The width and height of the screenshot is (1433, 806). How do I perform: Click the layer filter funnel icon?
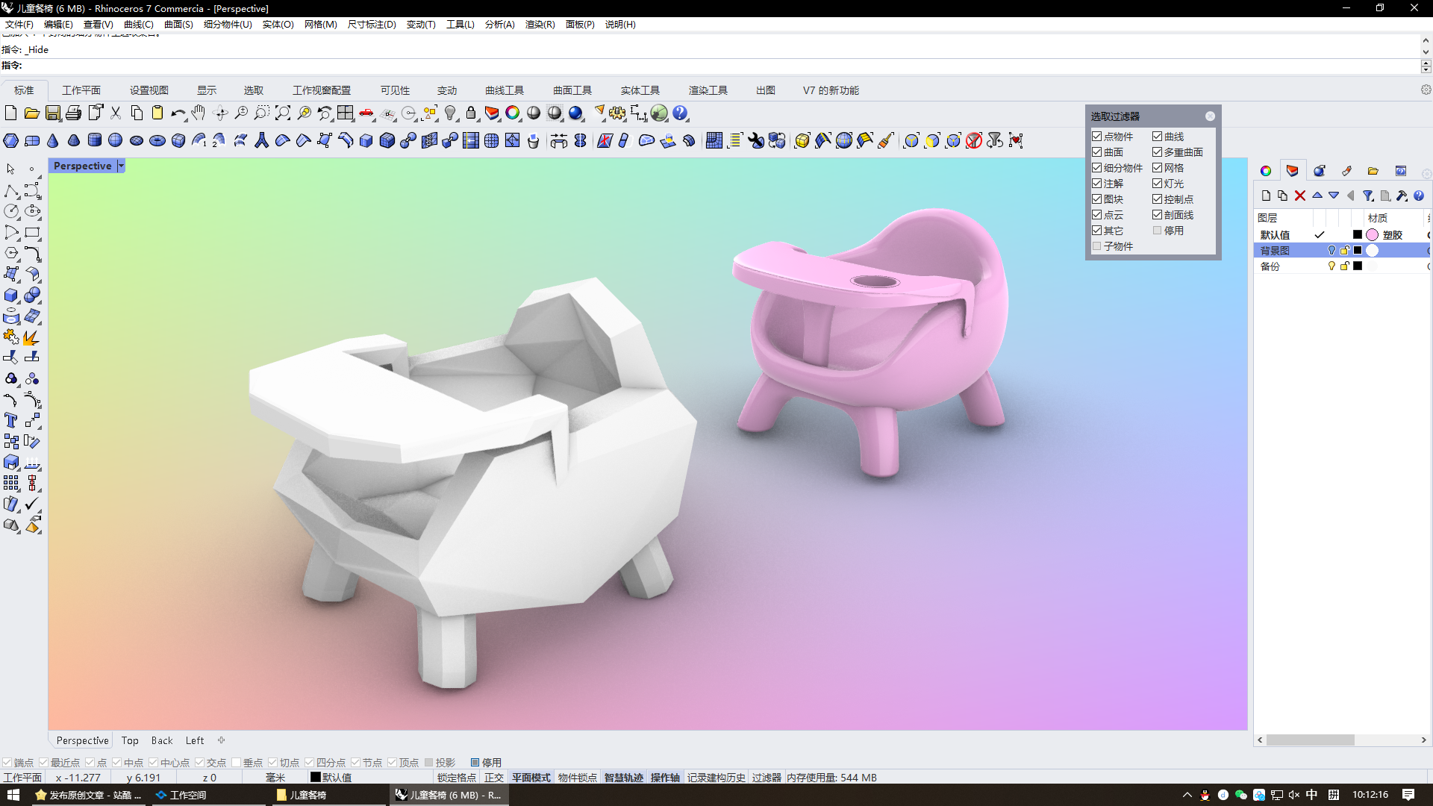[x=1367, y=196]
